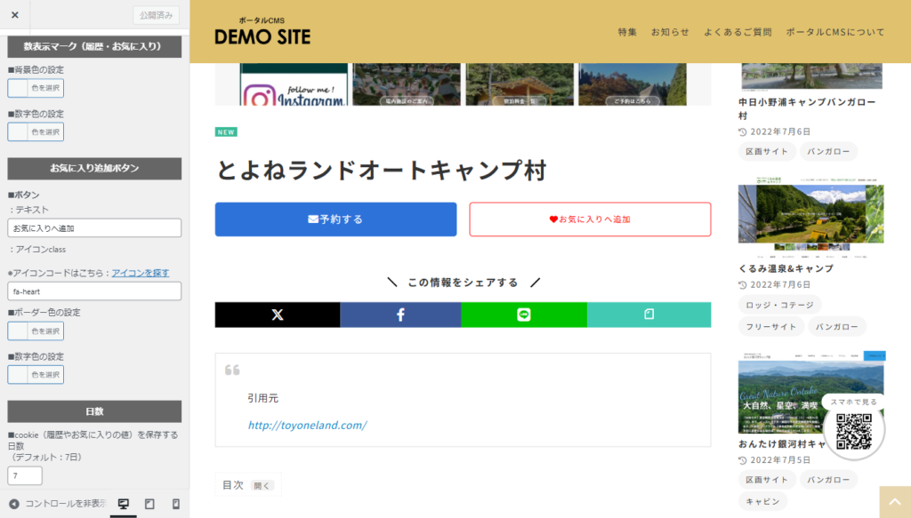Open the ご予約はこちら banner
The image size is (911, 518).
click(x=633, y=84)
